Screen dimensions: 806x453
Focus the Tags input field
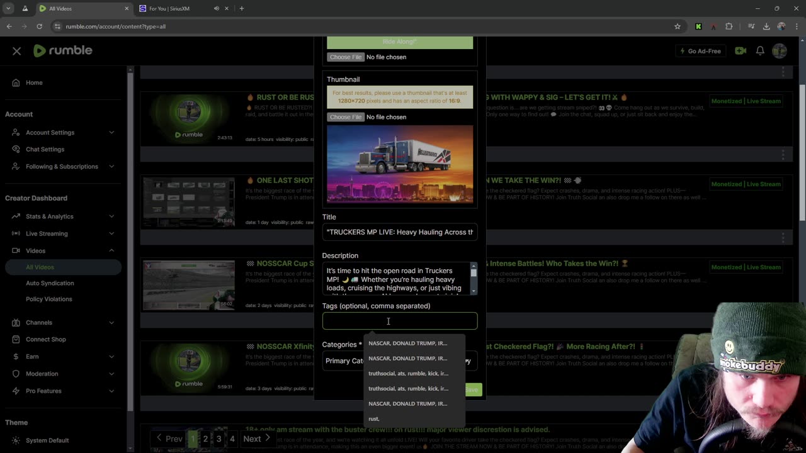coord(400,321)
